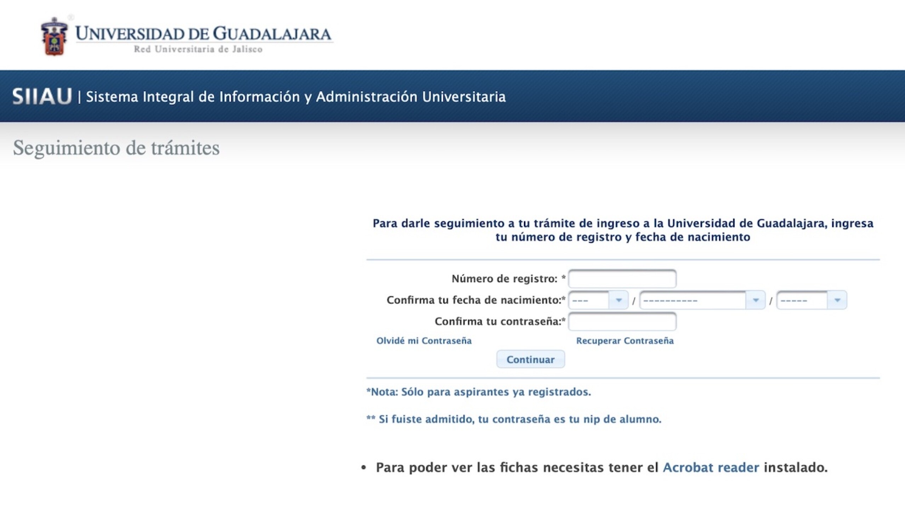Click the Seguimiento de trámites heading

coord(116,148)
